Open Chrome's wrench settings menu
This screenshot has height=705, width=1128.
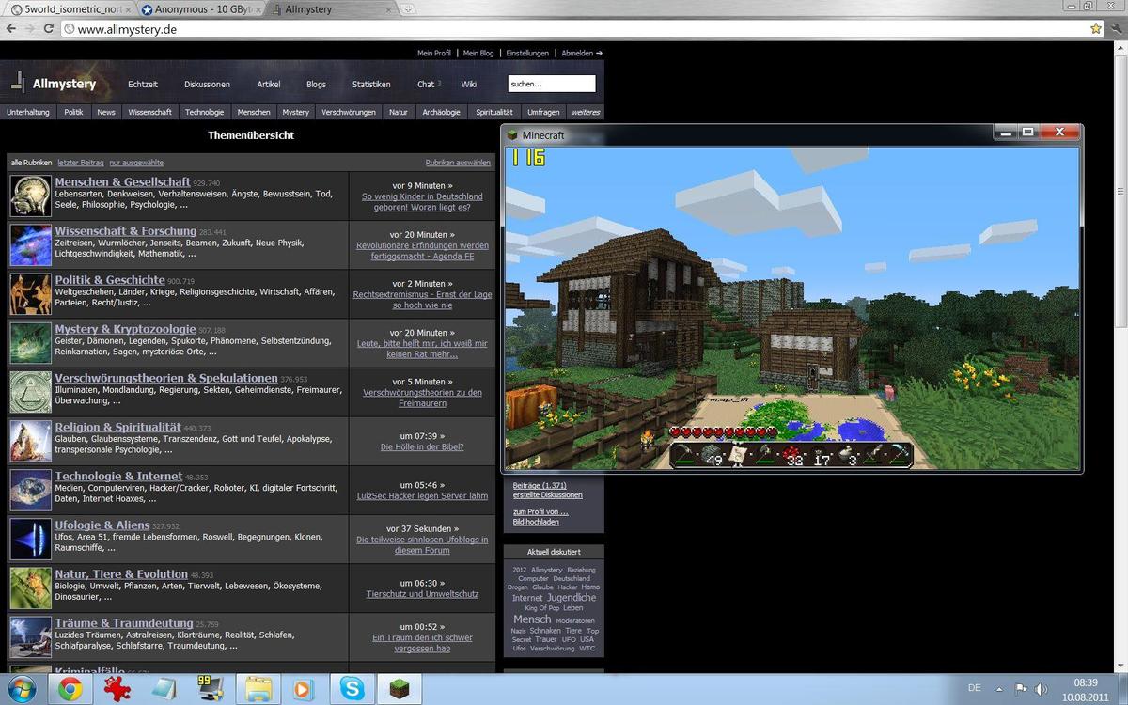click(1116, 29)
